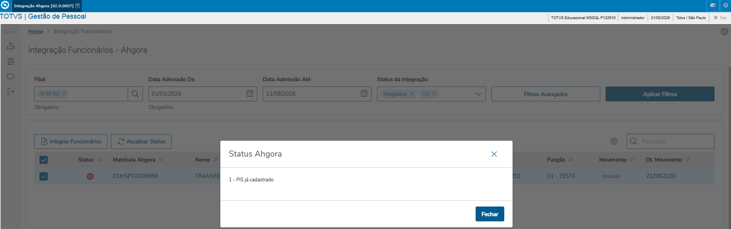The width and height of the screenshot is (731, 229).
Task: Click the Fechar button
Action: (x=490, y=214)
